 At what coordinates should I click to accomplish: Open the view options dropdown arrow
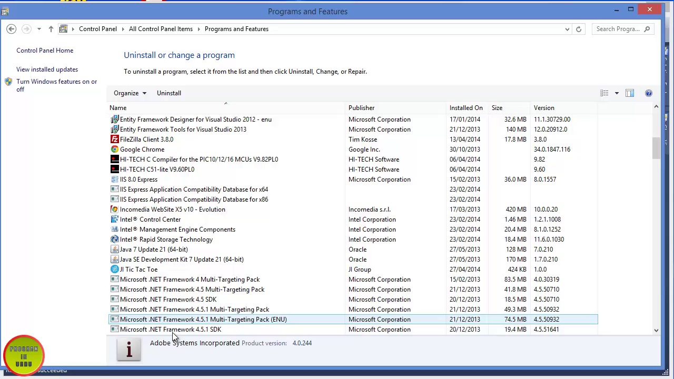click(x=617, y=93)
